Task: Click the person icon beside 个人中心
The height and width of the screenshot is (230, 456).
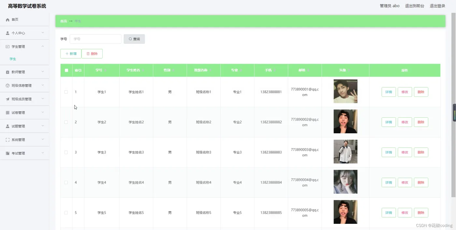Action: click(7, 33)
